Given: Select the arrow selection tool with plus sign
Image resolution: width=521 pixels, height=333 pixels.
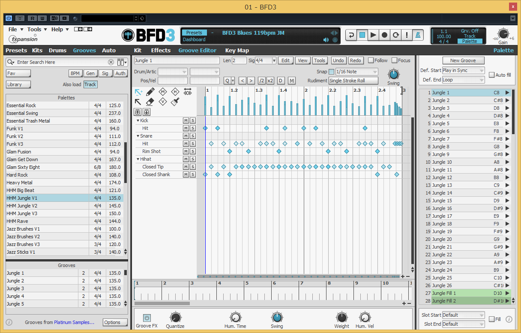Looking at the screenshot, I should [138, 92].
